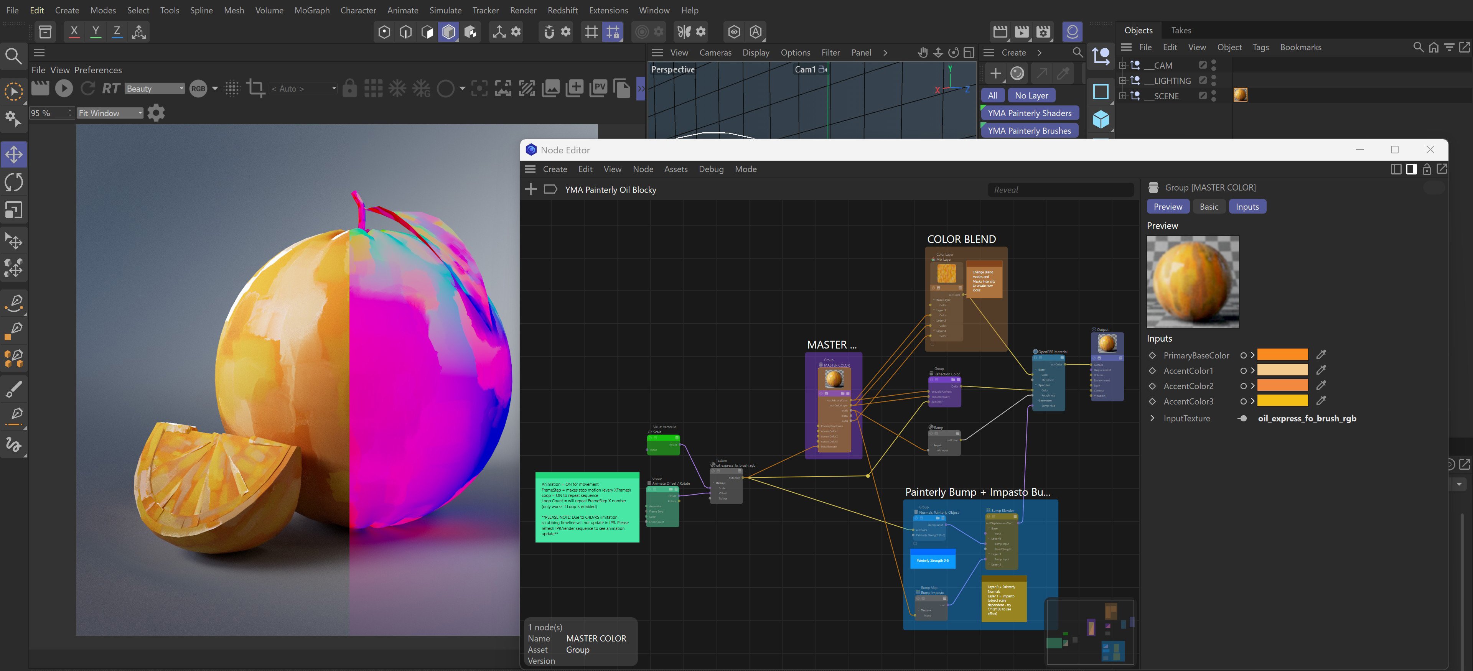Click the render region crop icon

[255, 88]
